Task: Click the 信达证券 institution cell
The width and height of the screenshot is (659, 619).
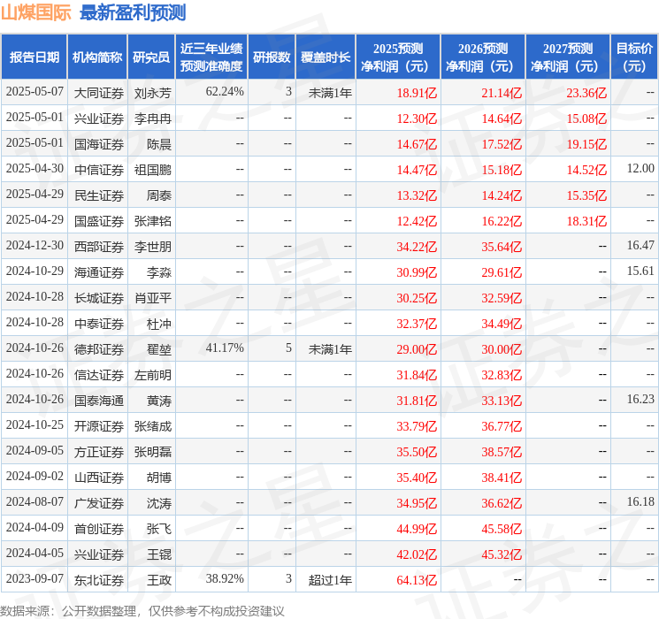Action: 99,375
